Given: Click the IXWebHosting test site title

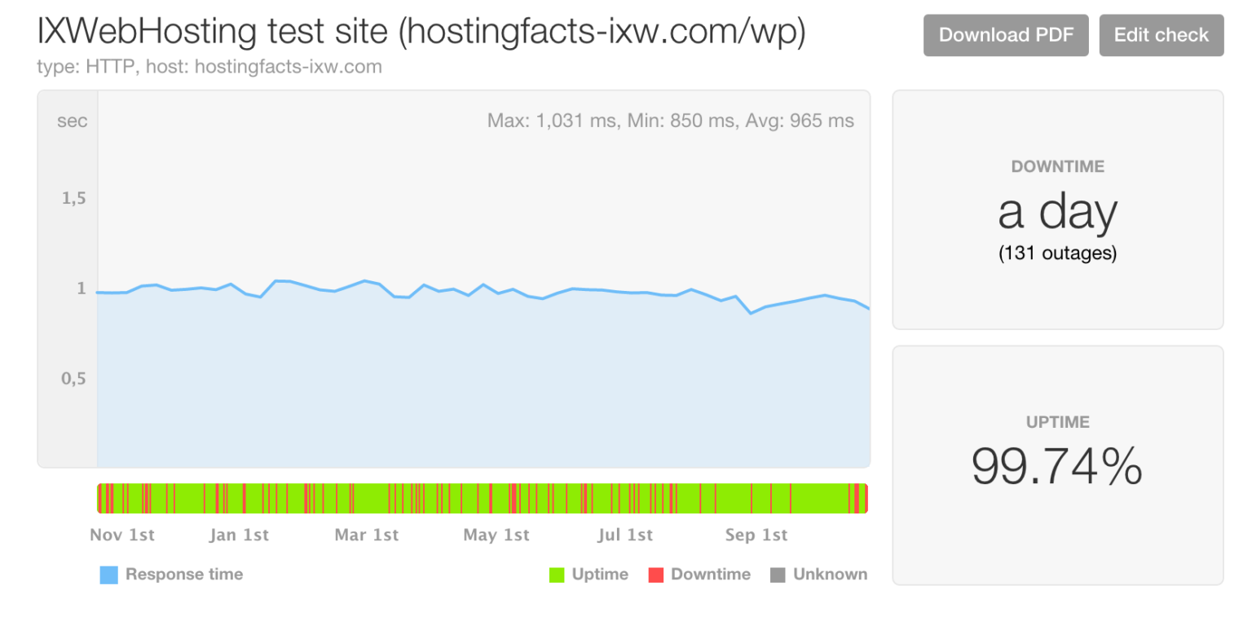Looking at the screenshot, I should point(421,33).
